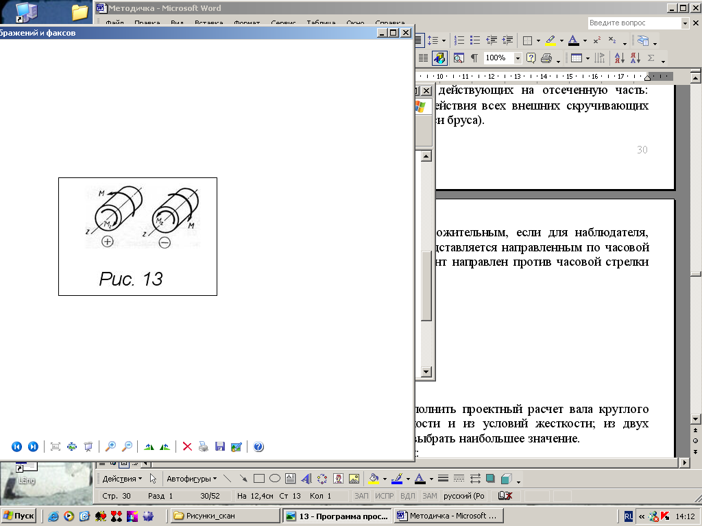Insert text box from drawing toolbar
The width and height of the screenshot is (702, 526).
[290, 479]
